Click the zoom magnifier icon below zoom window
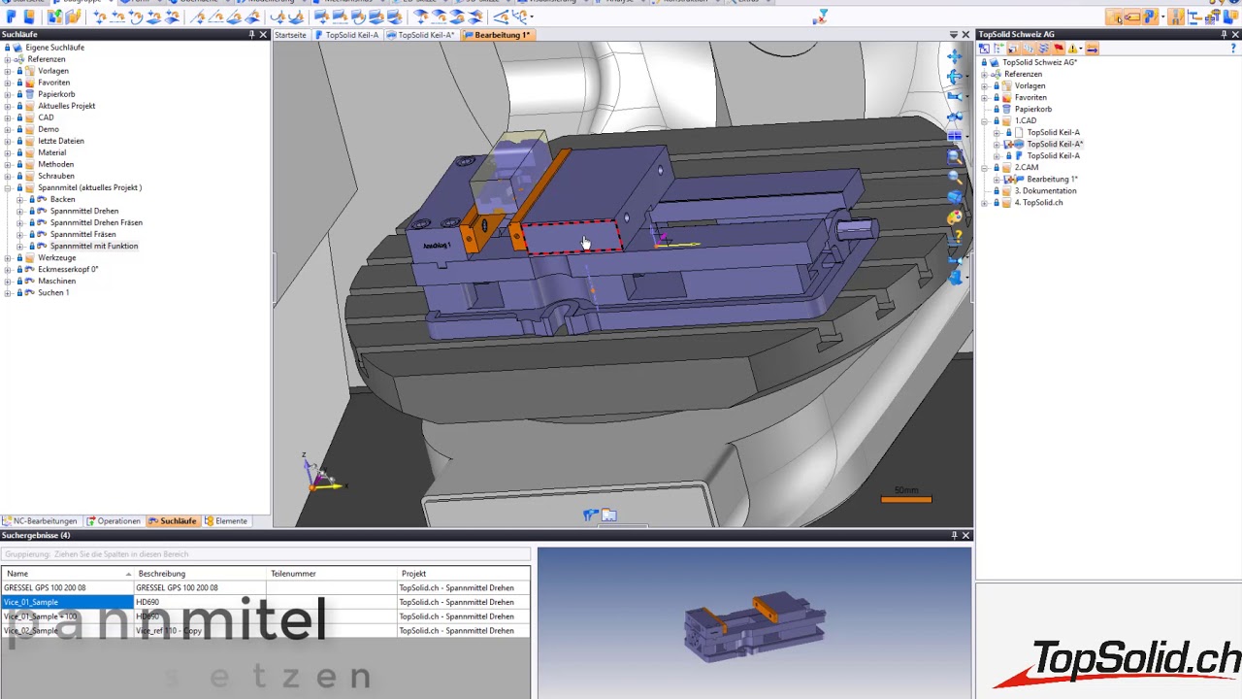The height and width of the screenshot is (699, 1242). (955, 177)
